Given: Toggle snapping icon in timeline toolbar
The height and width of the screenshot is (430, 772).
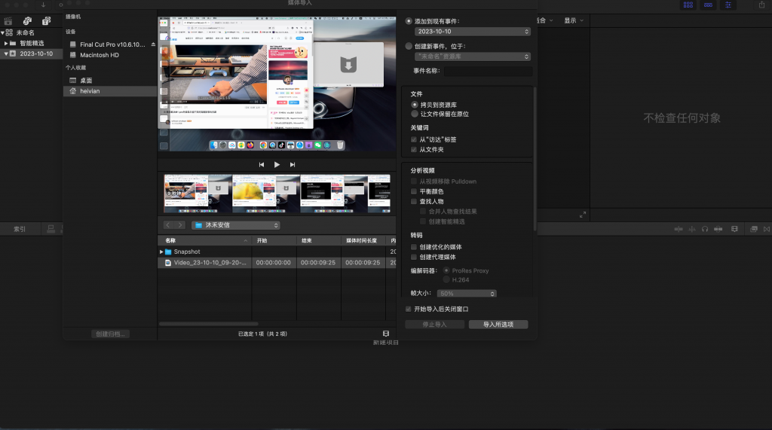Looking at the screenshot, I should coord(718,229).
